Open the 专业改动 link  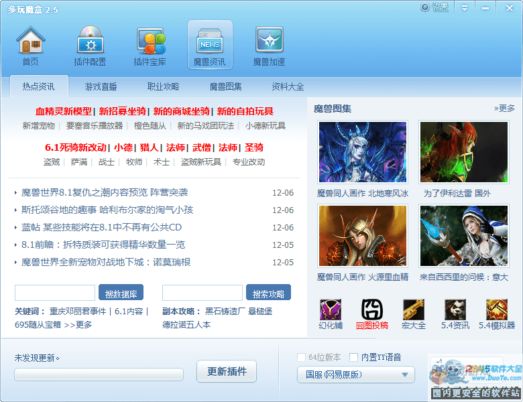click(249, 162)
